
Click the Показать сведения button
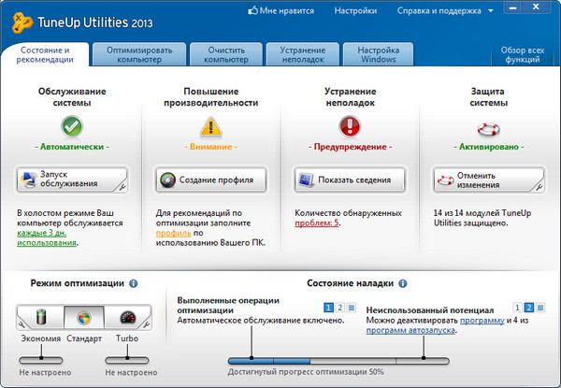[x=348, y=179]
